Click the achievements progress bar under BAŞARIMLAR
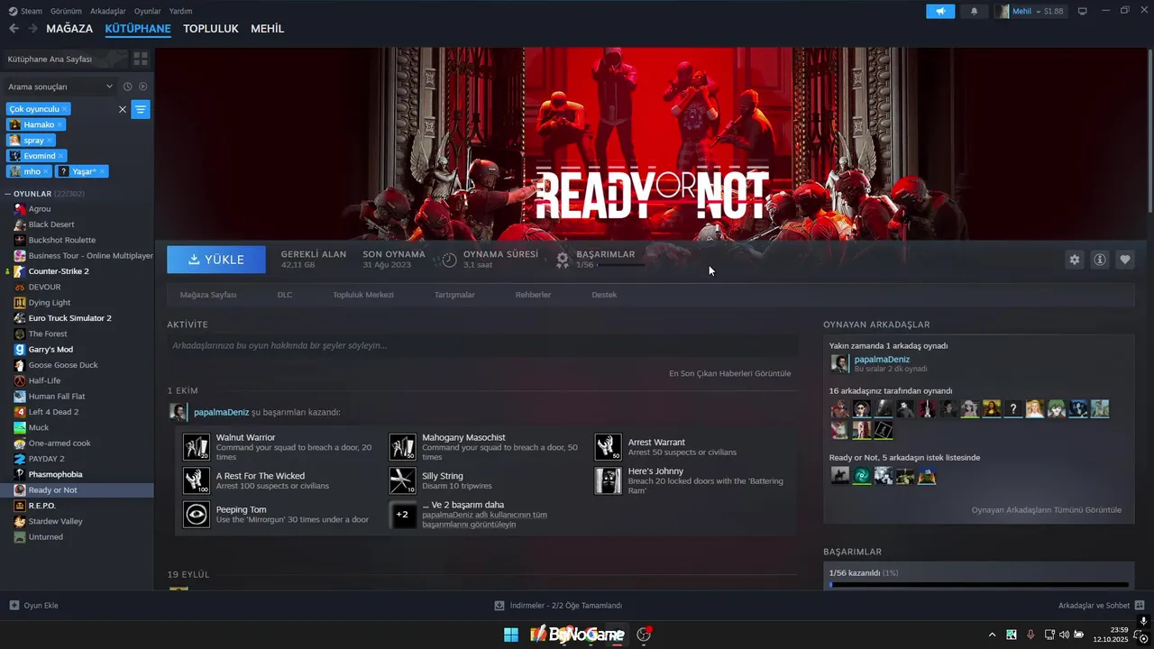 [x=978, y=584]
